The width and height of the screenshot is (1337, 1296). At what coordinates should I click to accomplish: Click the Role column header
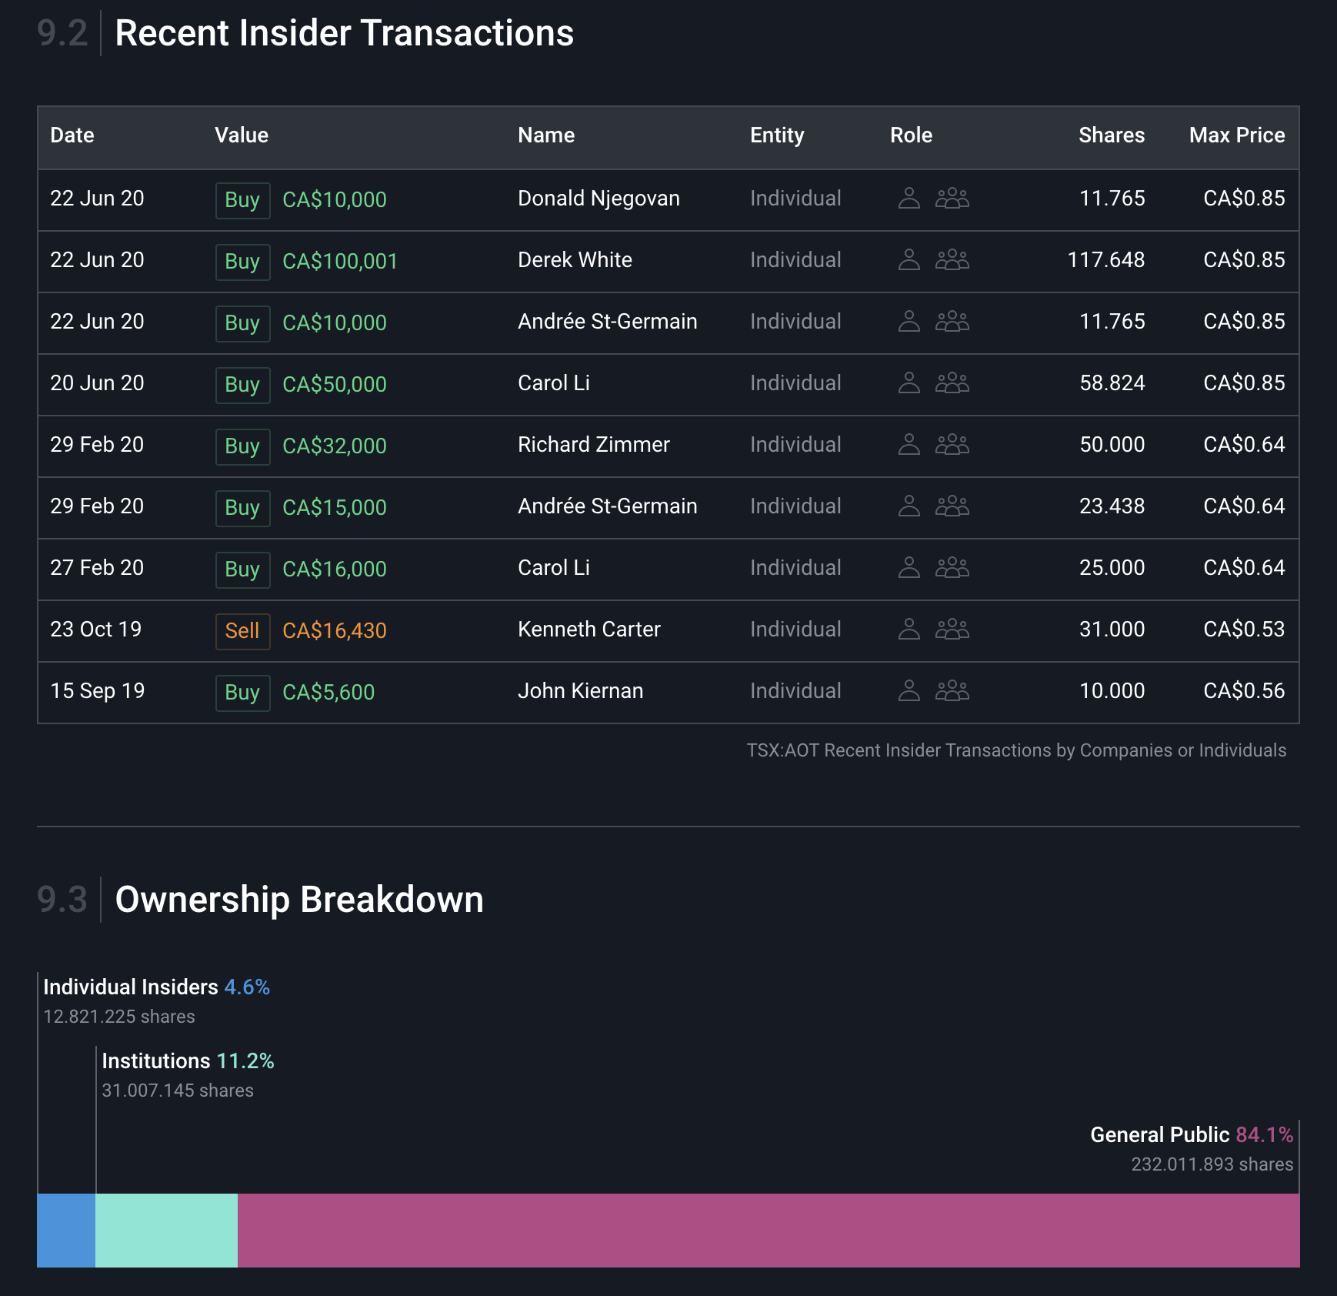click(911, 135)
